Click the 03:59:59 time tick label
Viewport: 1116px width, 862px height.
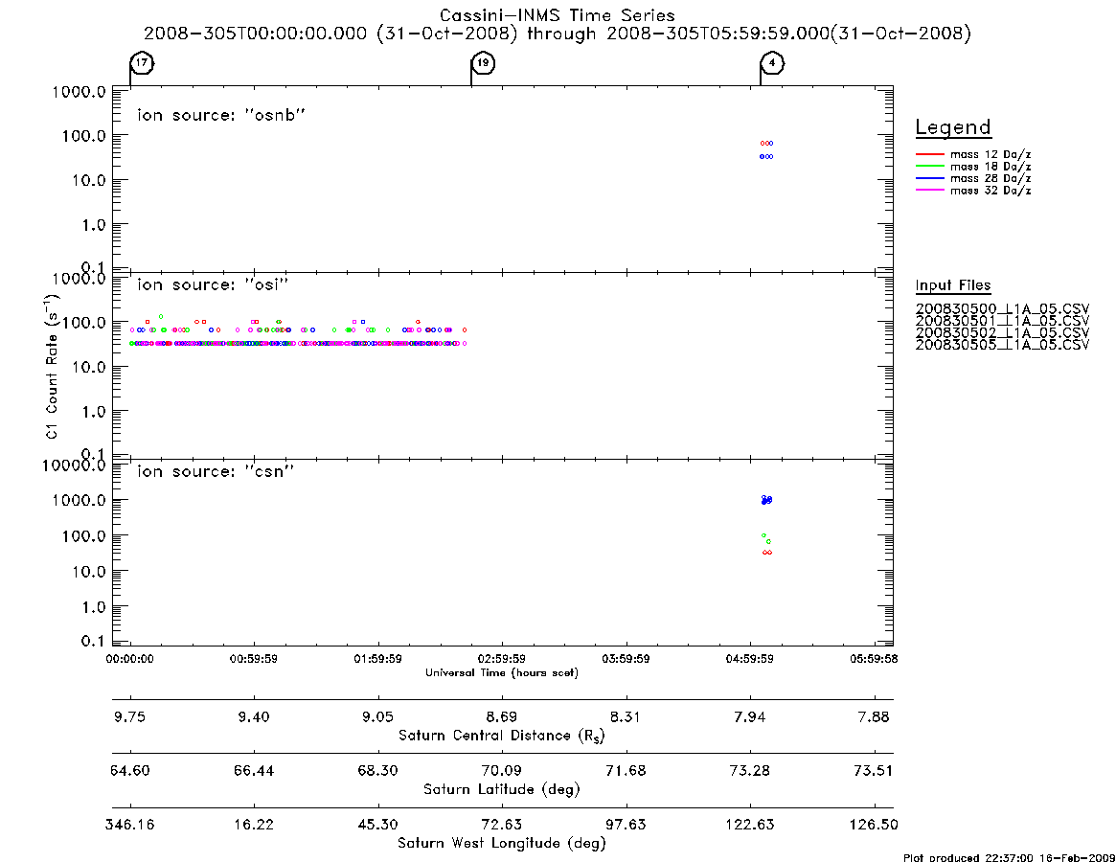pos(626,659)
